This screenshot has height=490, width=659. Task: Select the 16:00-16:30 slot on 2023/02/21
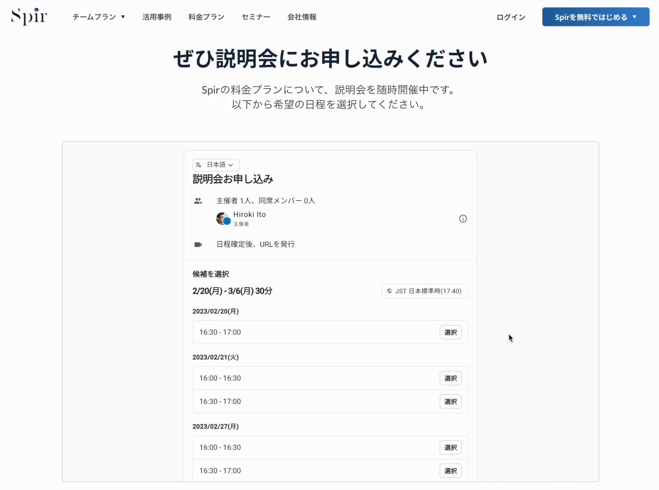450,378
